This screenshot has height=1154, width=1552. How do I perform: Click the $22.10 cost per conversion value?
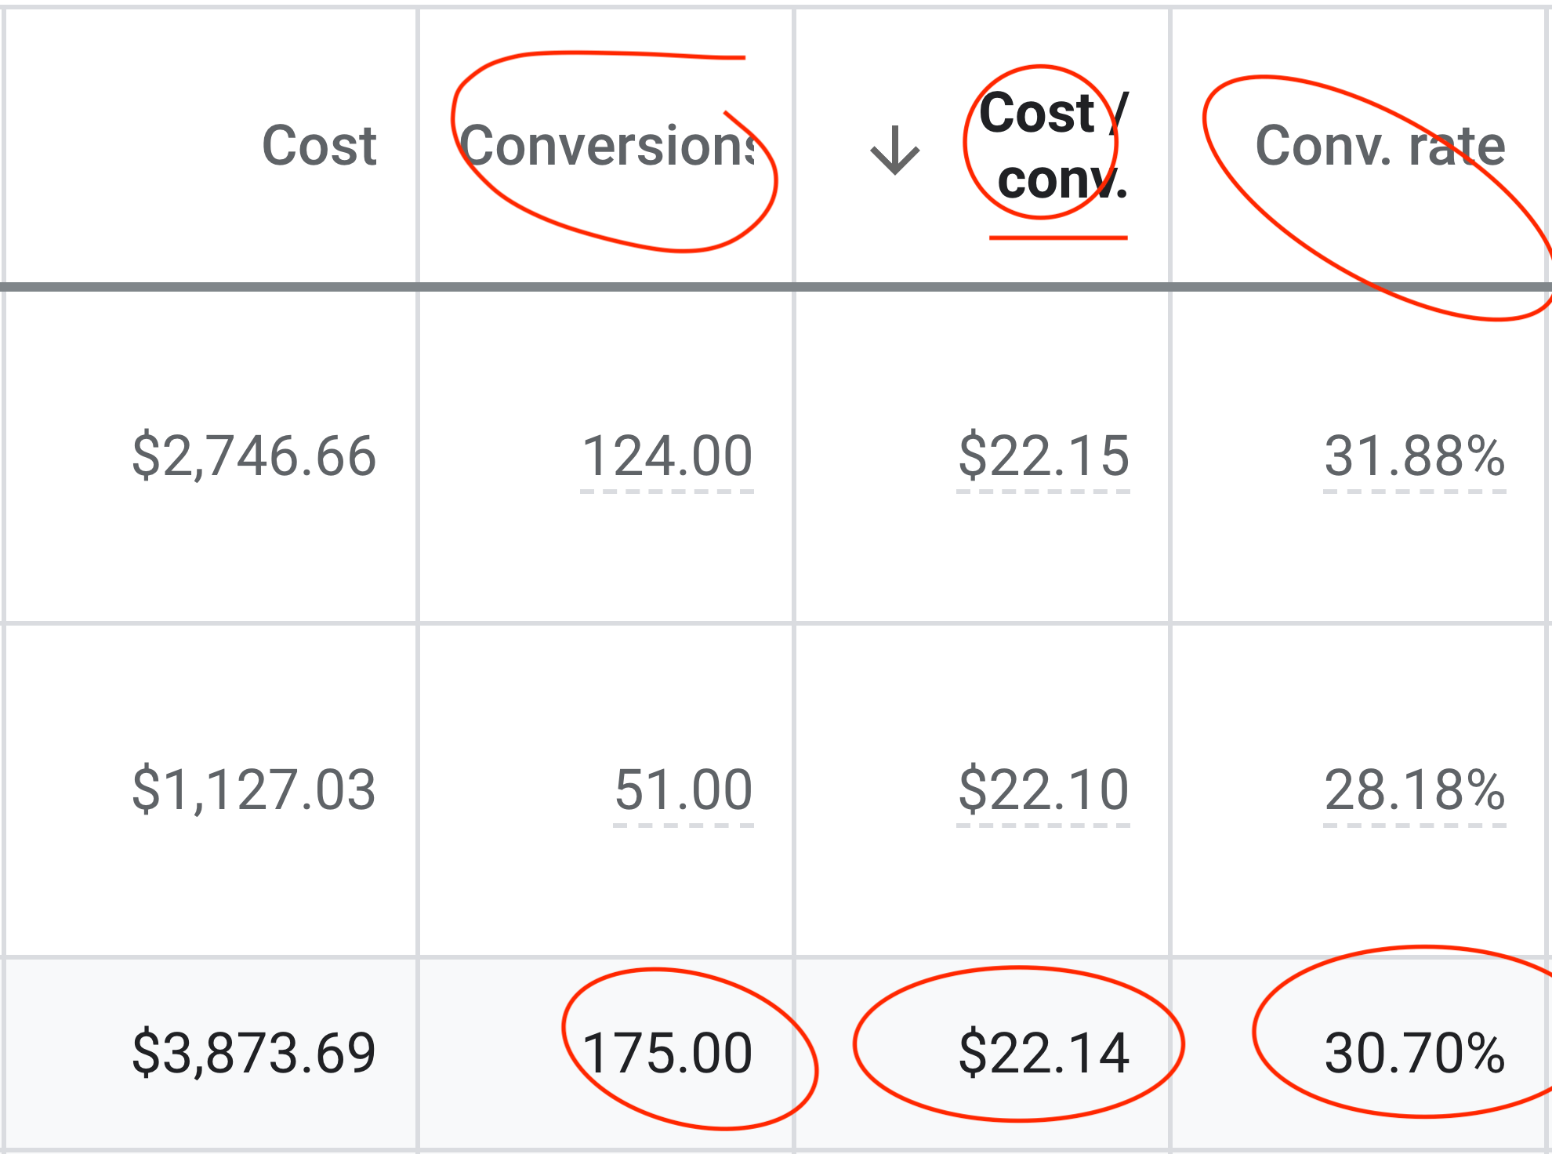tap(1043, 789)
